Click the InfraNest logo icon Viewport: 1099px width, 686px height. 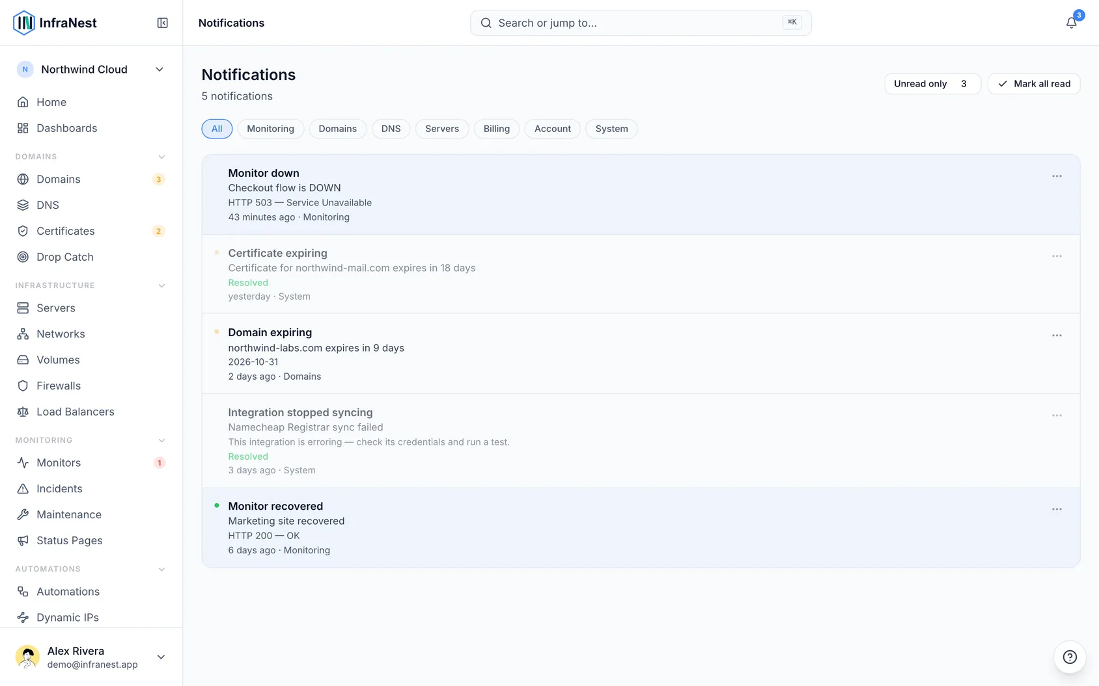[x=24, y=23]
